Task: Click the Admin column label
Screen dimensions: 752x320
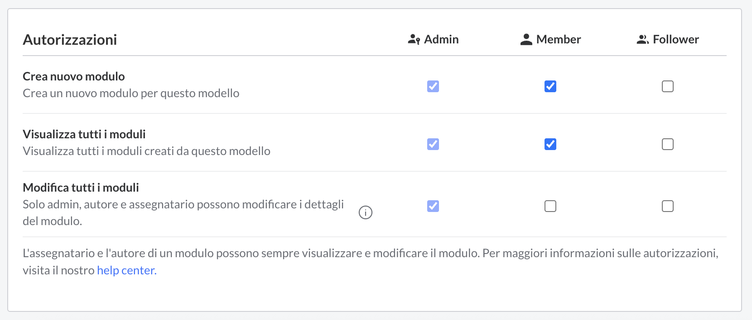Action: (x=441, y=40)
